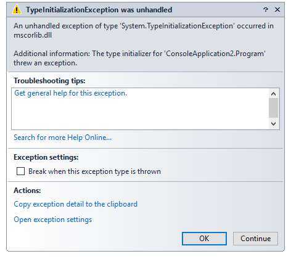
Task: Click the 'TypeInitializationException was unhandled' title text
Action: pyautogui.click(x=99, y=10)
